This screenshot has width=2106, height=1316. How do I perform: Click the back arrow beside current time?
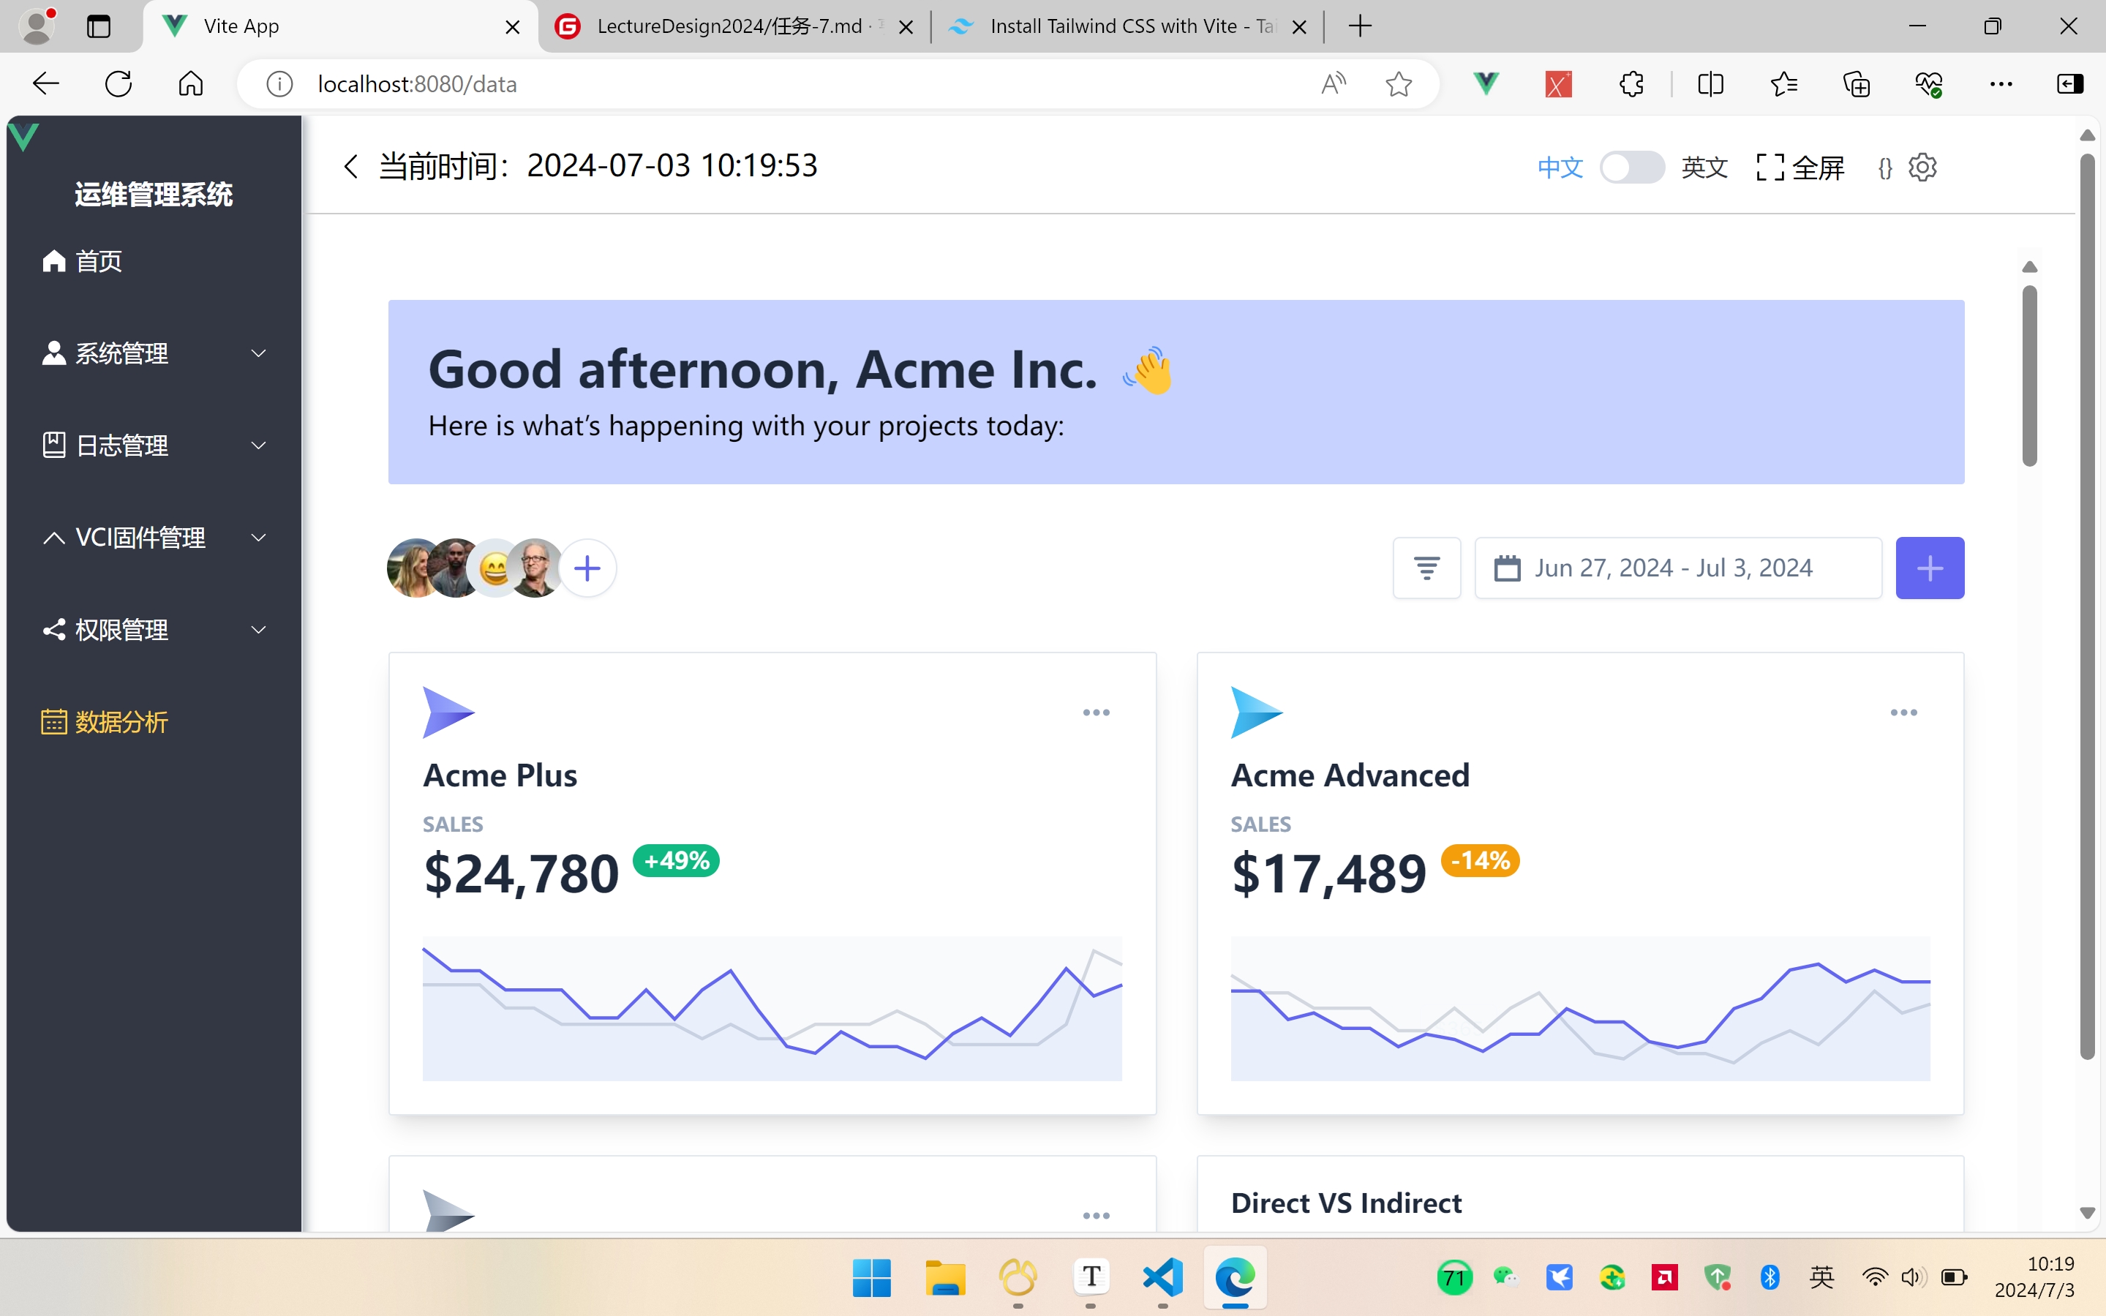click(350, 166)
